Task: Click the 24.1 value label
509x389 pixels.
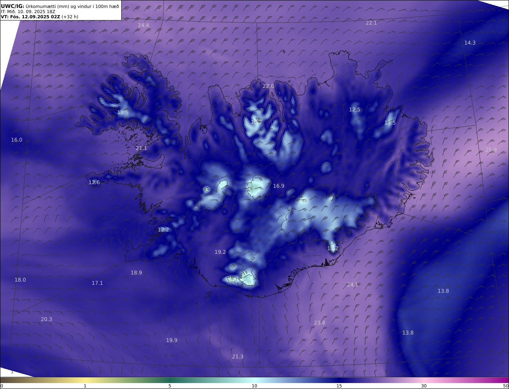Action: pos(353,284)
